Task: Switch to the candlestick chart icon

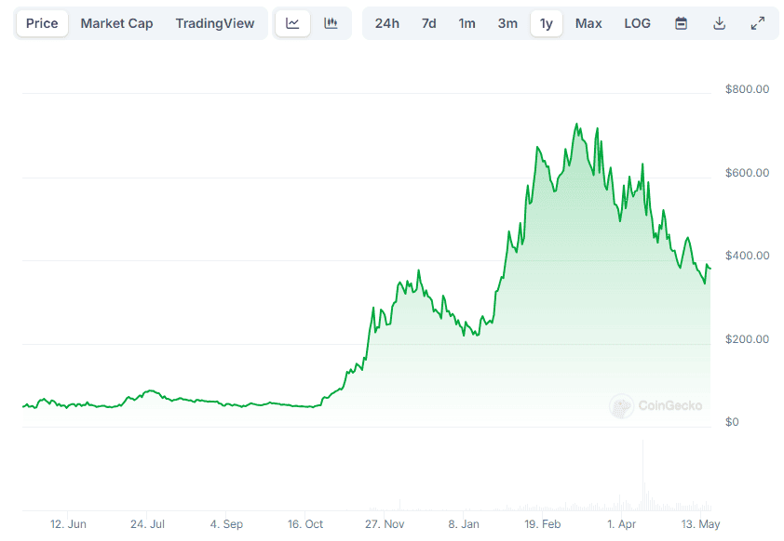Action: pos(331,23)
